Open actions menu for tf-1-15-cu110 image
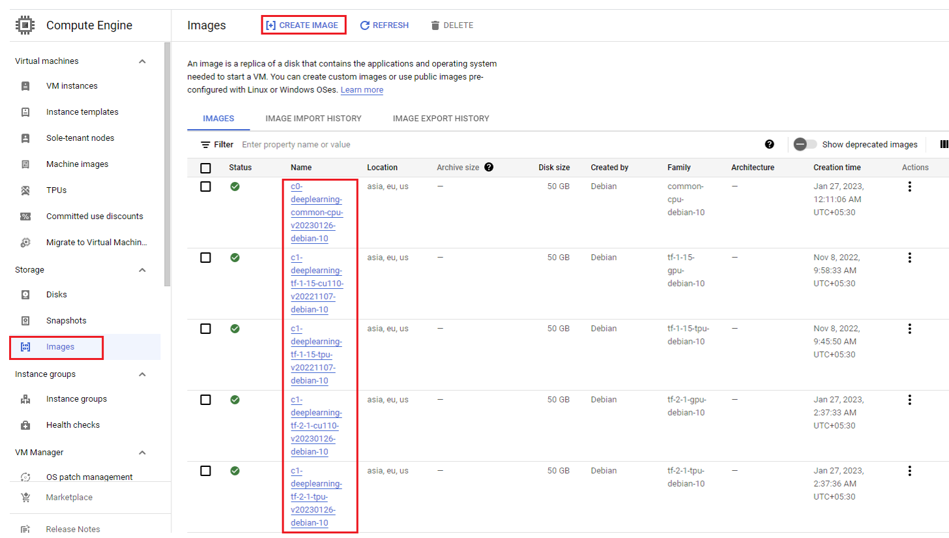 tap(909, 258)
